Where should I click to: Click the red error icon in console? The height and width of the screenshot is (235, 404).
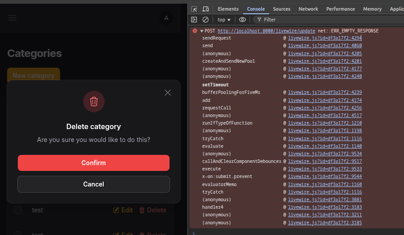coord(195,31)
